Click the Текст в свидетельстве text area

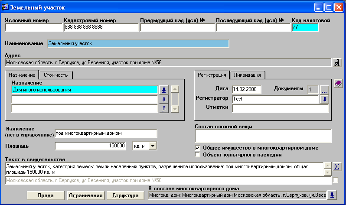pos(164,169)
